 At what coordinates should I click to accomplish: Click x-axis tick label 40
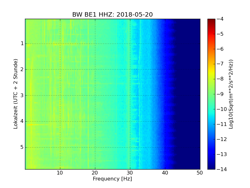tap(165, 173)
